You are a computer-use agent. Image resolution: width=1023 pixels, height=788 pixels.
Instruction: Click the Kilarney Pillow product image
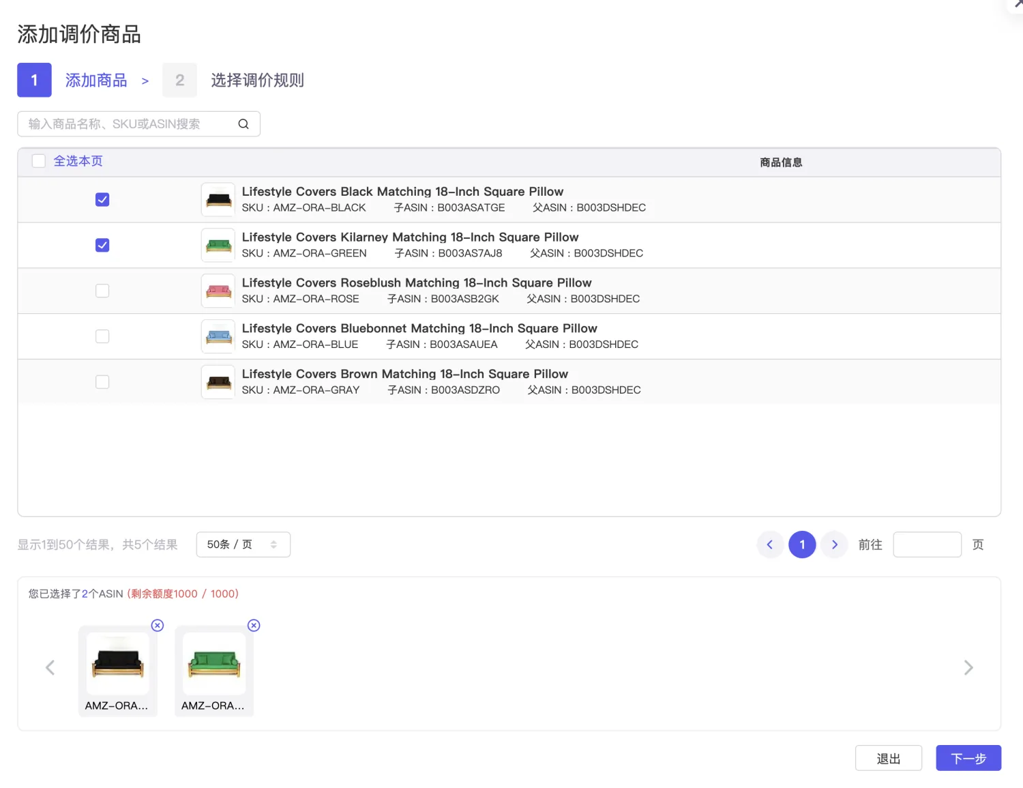[x=218, y=246]
